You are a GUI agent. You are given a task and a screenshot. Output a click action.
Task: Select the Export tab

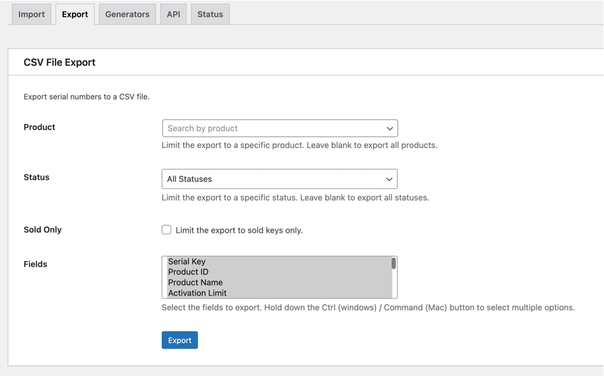[x=75, y=14]
